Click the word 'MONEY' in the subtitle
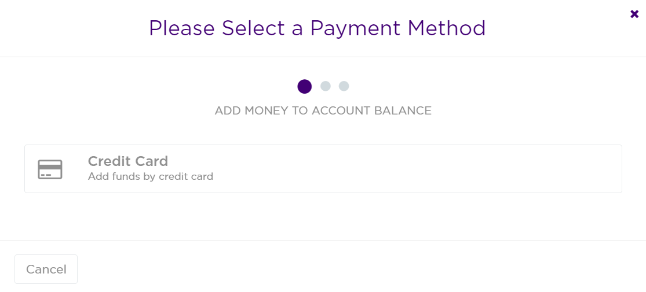This screenshot has width=646, height=292. point(267,110)
